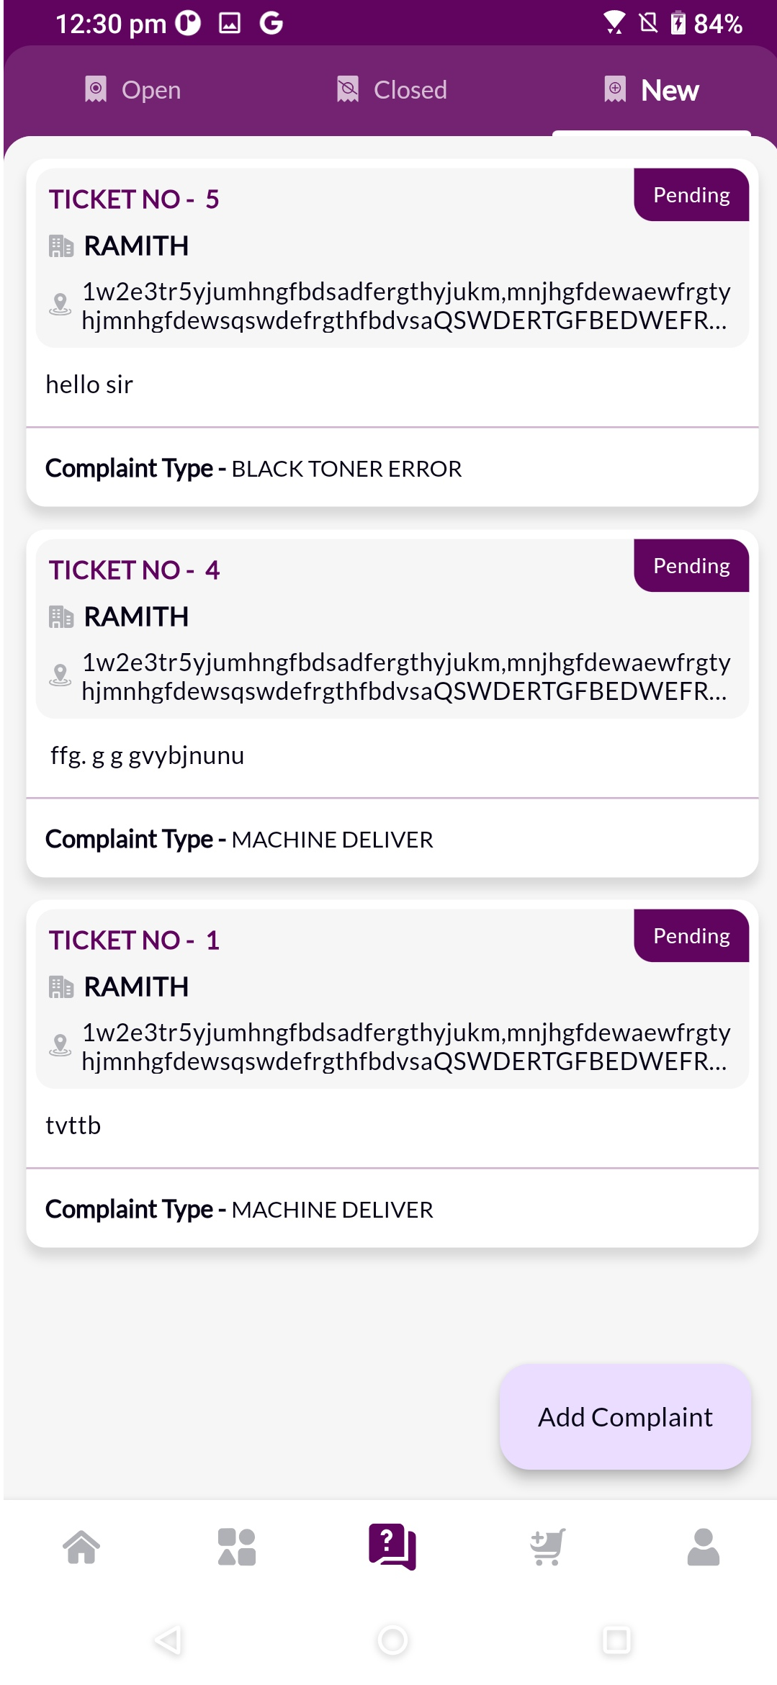
Task: Toggle the Pending status badge on TICKET NO 5
Action: click(x=690, y=194)
